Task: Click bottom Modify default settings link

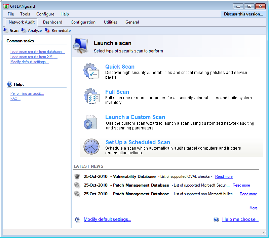Action: point(107,219)
